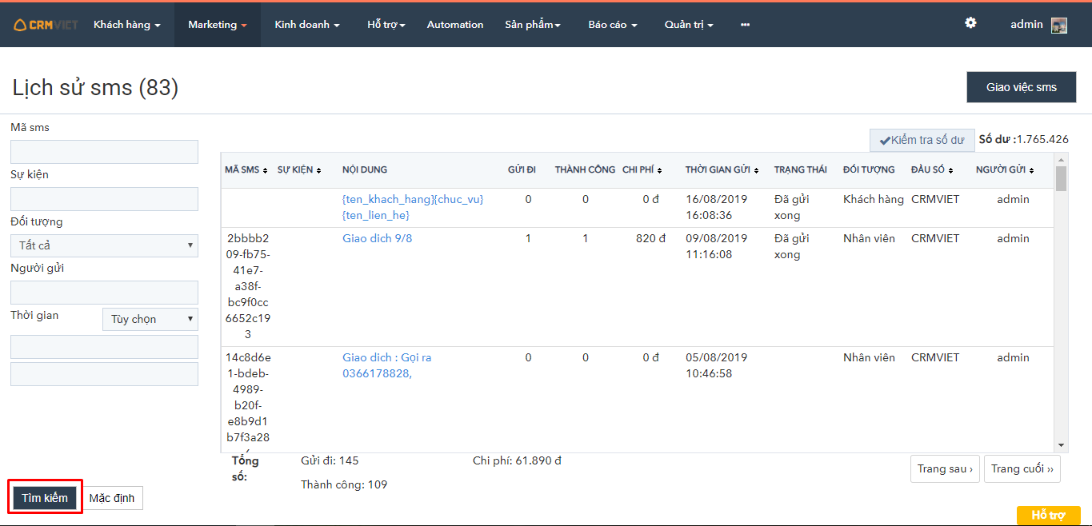Open Kinh doanh dropdown menu
The height and width of the screenshot is (526, 1092).
pos(307,25)
